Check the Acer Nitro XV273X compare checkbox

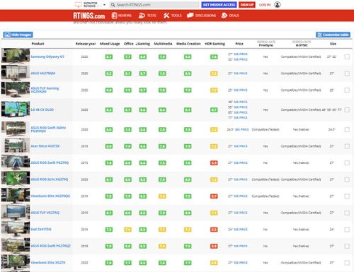[x=347, y=146]
